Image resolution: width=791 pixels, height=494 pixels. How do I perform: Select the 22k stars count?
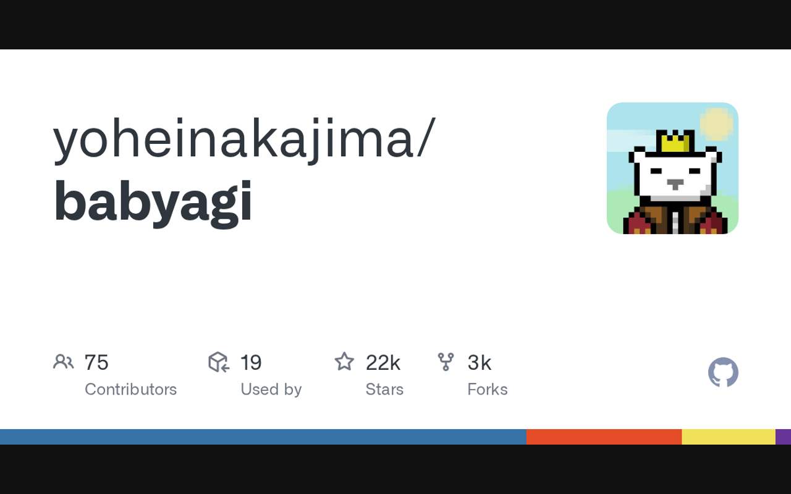point(383,362)
